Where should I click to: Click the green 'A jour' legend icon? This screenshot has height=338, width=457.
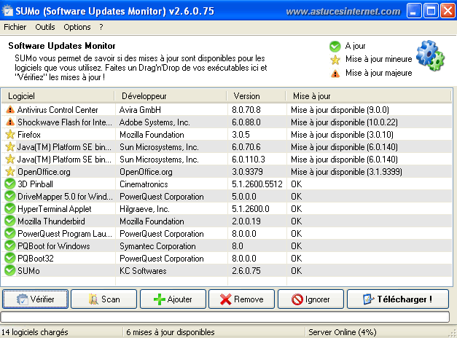[335, 46]
